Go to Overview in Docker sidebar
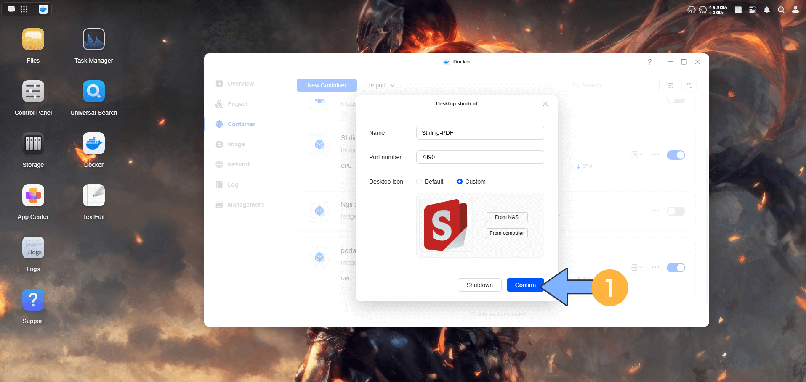 (x=241, y=84)
